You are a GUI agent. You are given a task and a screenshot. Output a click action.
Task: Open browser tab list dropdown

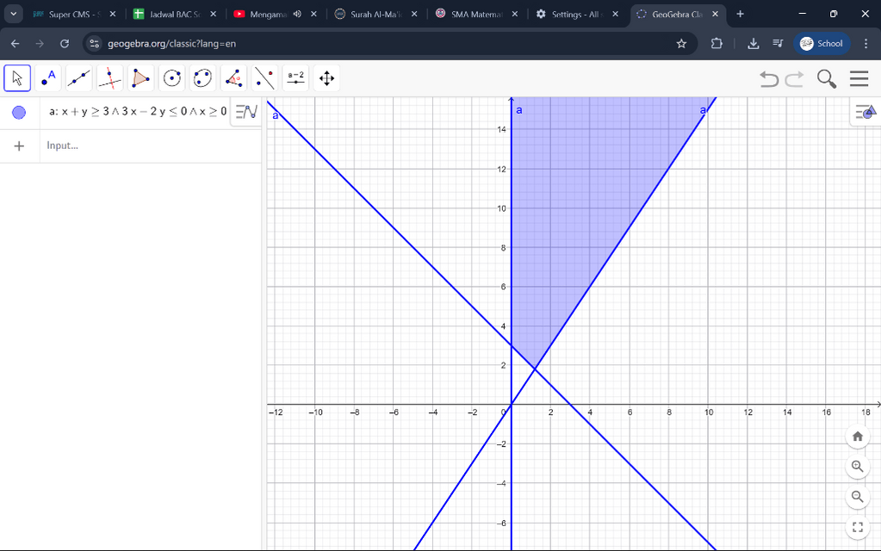[14, 14]
